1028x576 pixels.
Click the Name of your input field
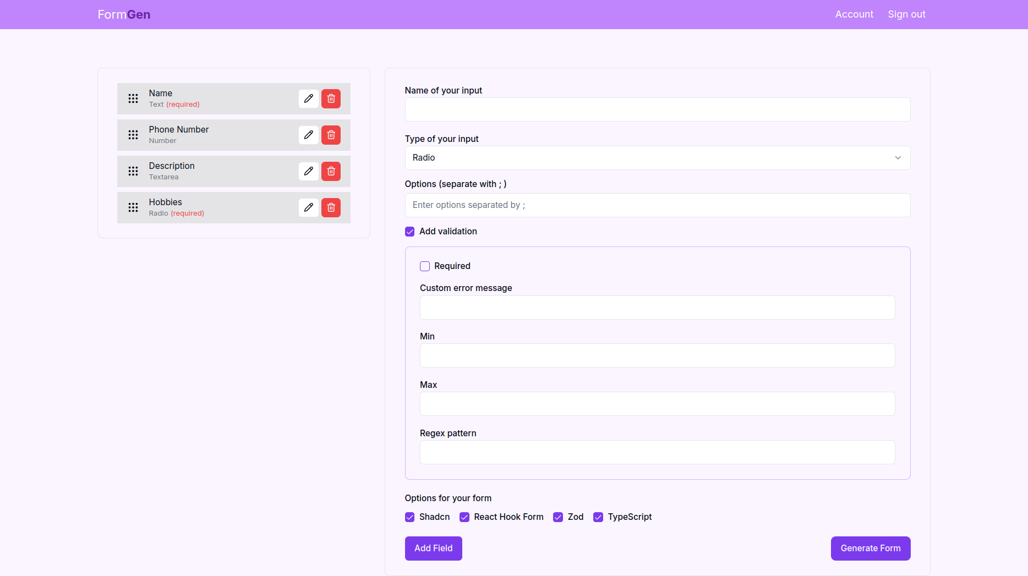657,109
